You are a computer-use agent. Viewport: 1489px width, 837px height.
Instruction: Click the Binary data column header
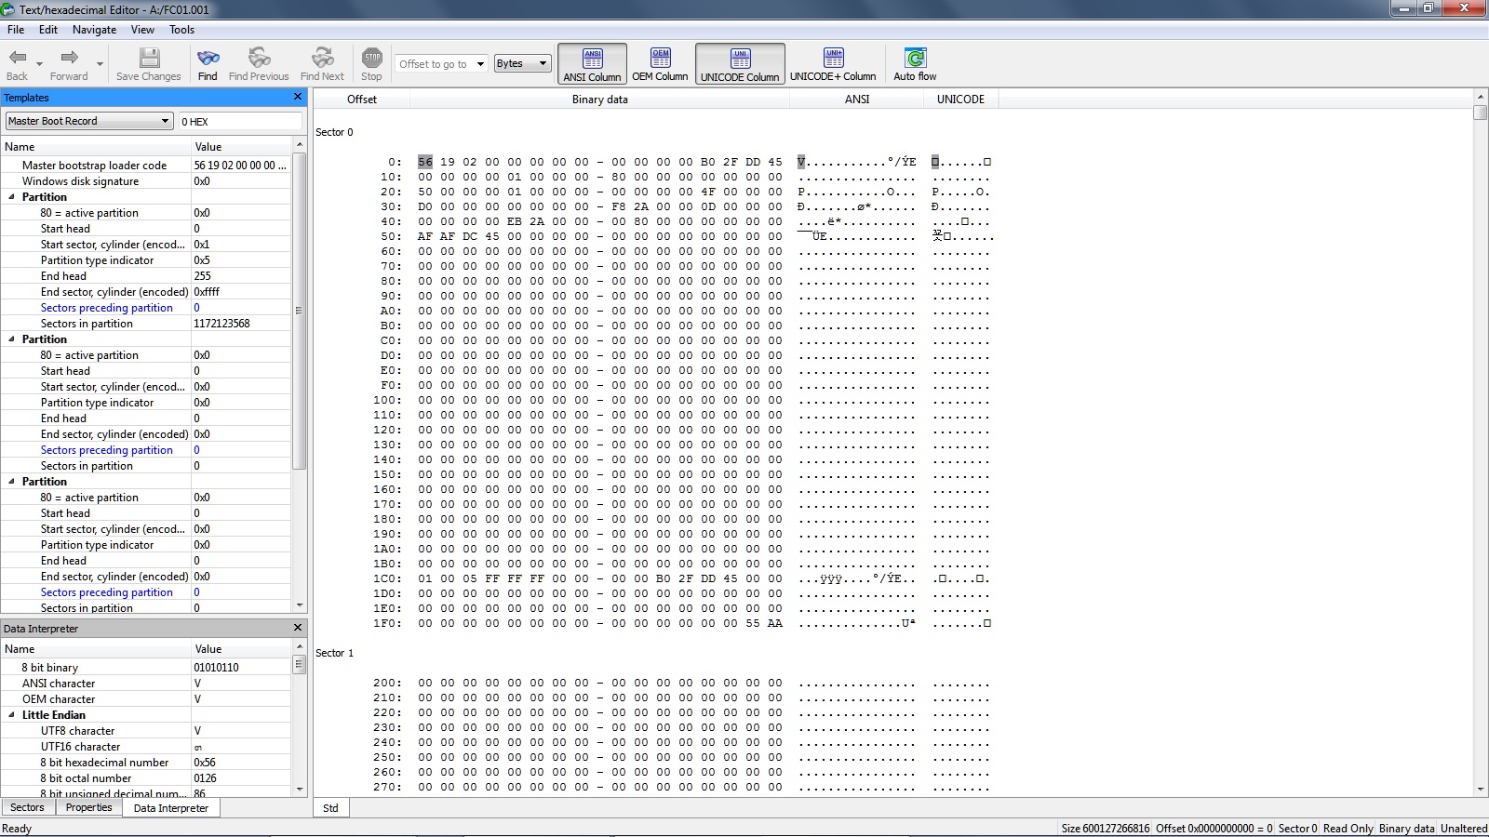[x=599, y=99]
